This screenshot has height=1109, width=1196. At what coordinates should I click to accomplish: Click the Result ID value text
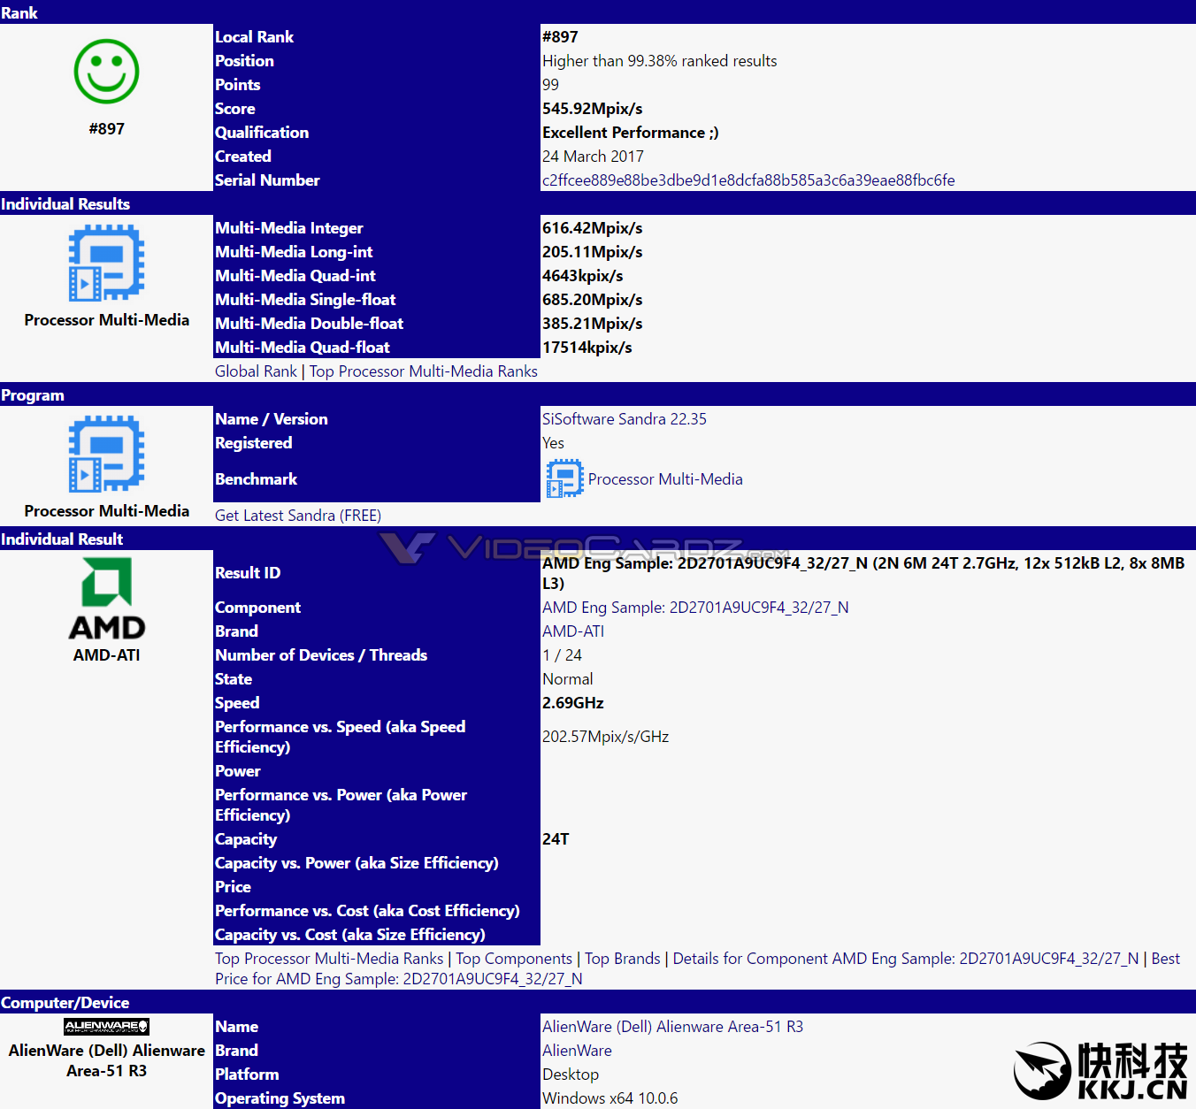click(x=863, y=573)
